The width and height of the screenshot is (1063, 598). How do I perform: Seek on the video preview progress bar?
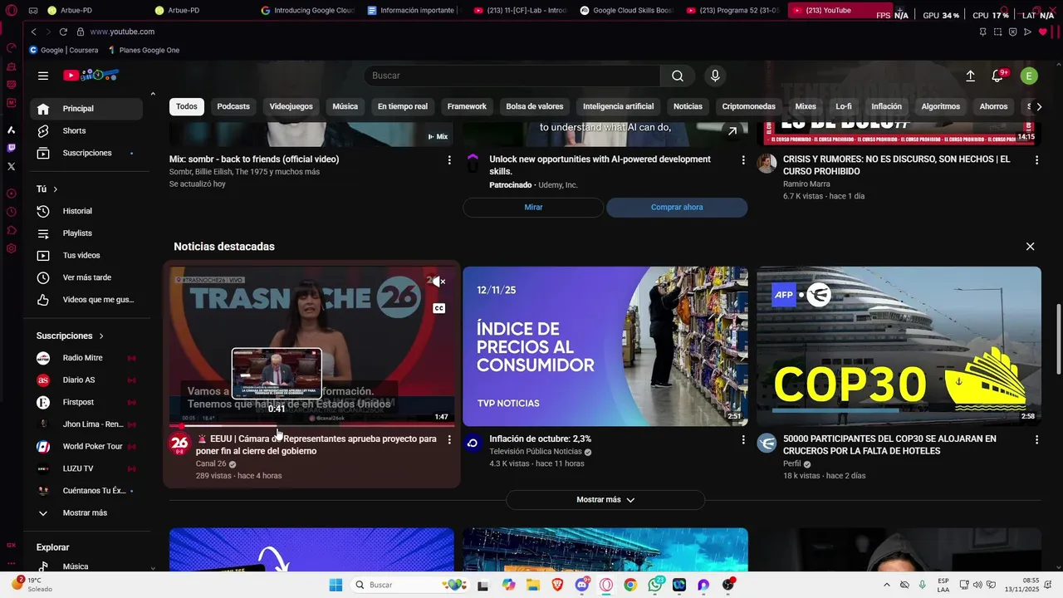(x=311, y=426)
